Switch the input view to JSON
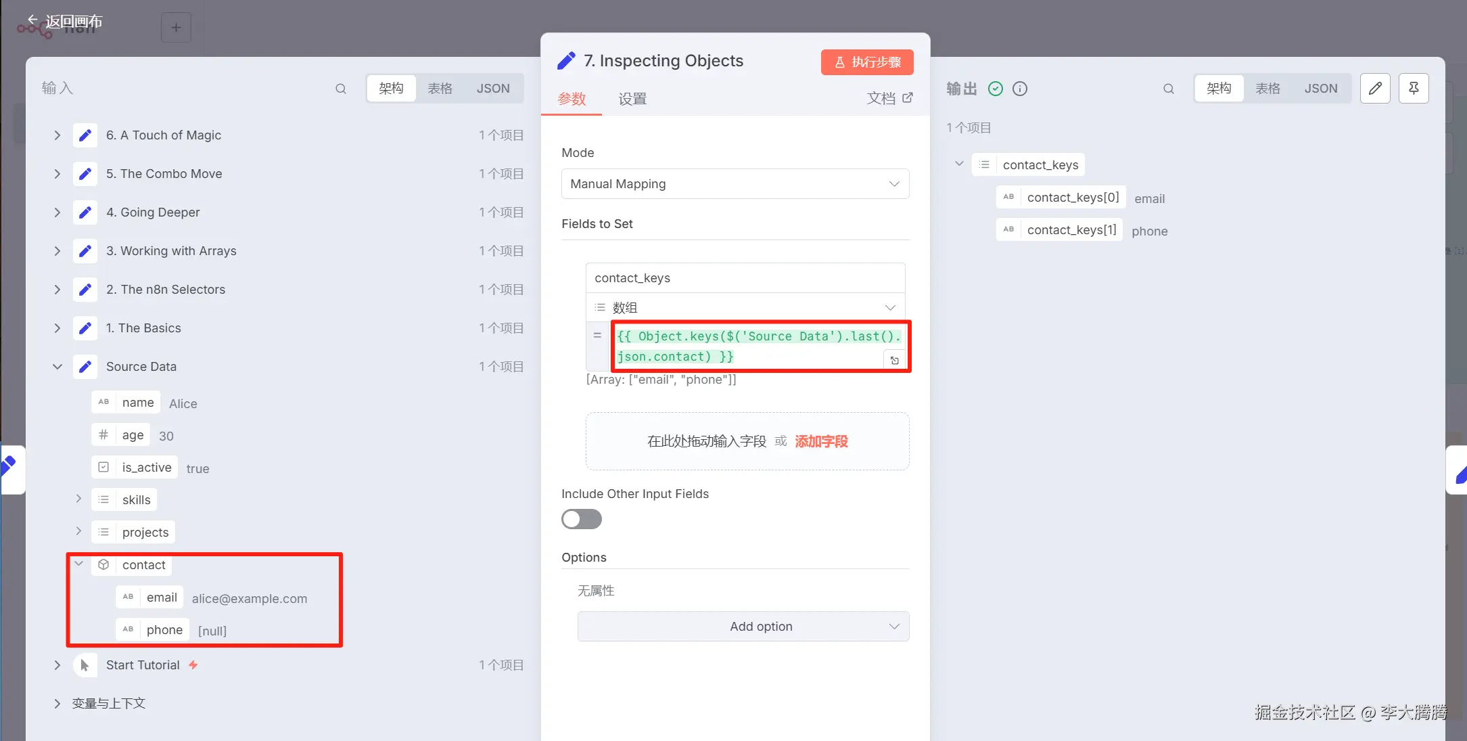 click(492, 89)
